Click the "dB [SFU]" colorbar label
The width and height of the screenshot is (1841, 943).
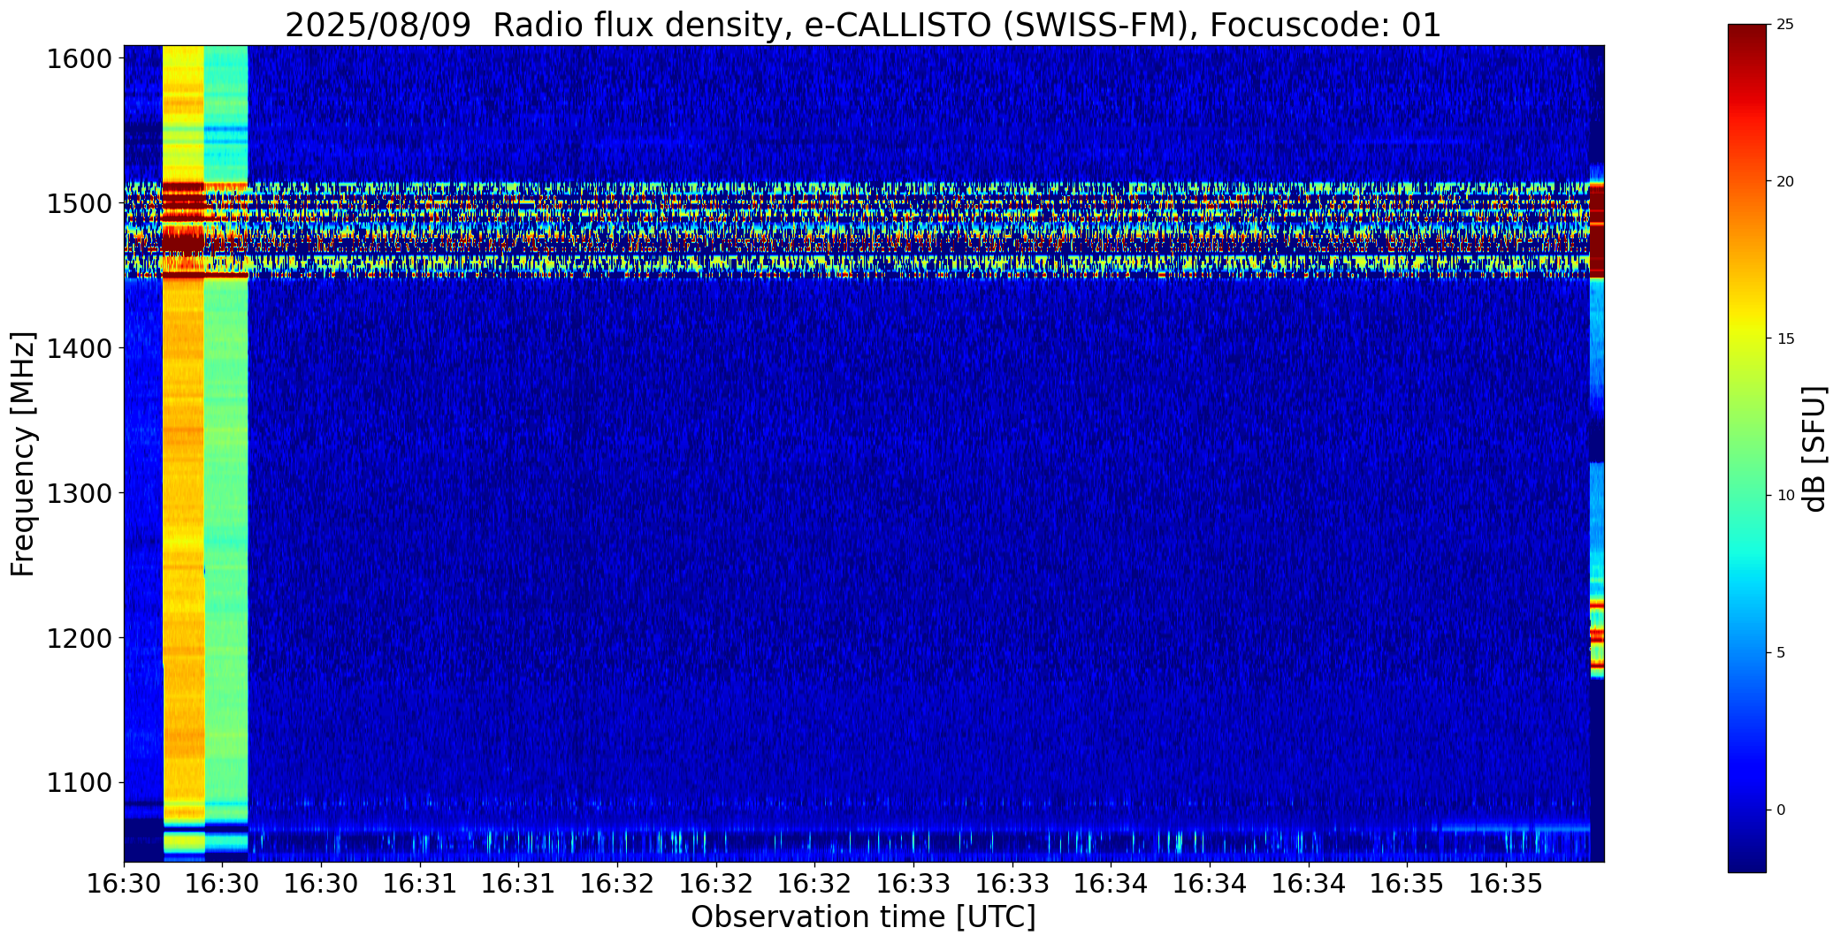pyautogui.click(x=1815, y=449)
